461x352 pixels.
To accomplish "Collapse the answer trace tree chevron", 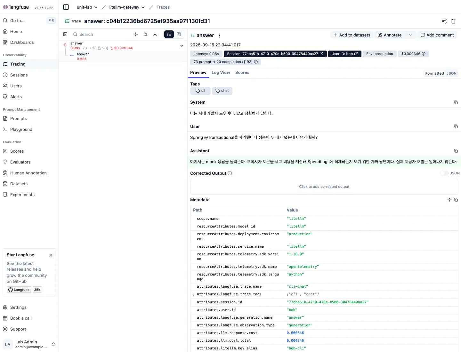I will [x=182, y=46].
